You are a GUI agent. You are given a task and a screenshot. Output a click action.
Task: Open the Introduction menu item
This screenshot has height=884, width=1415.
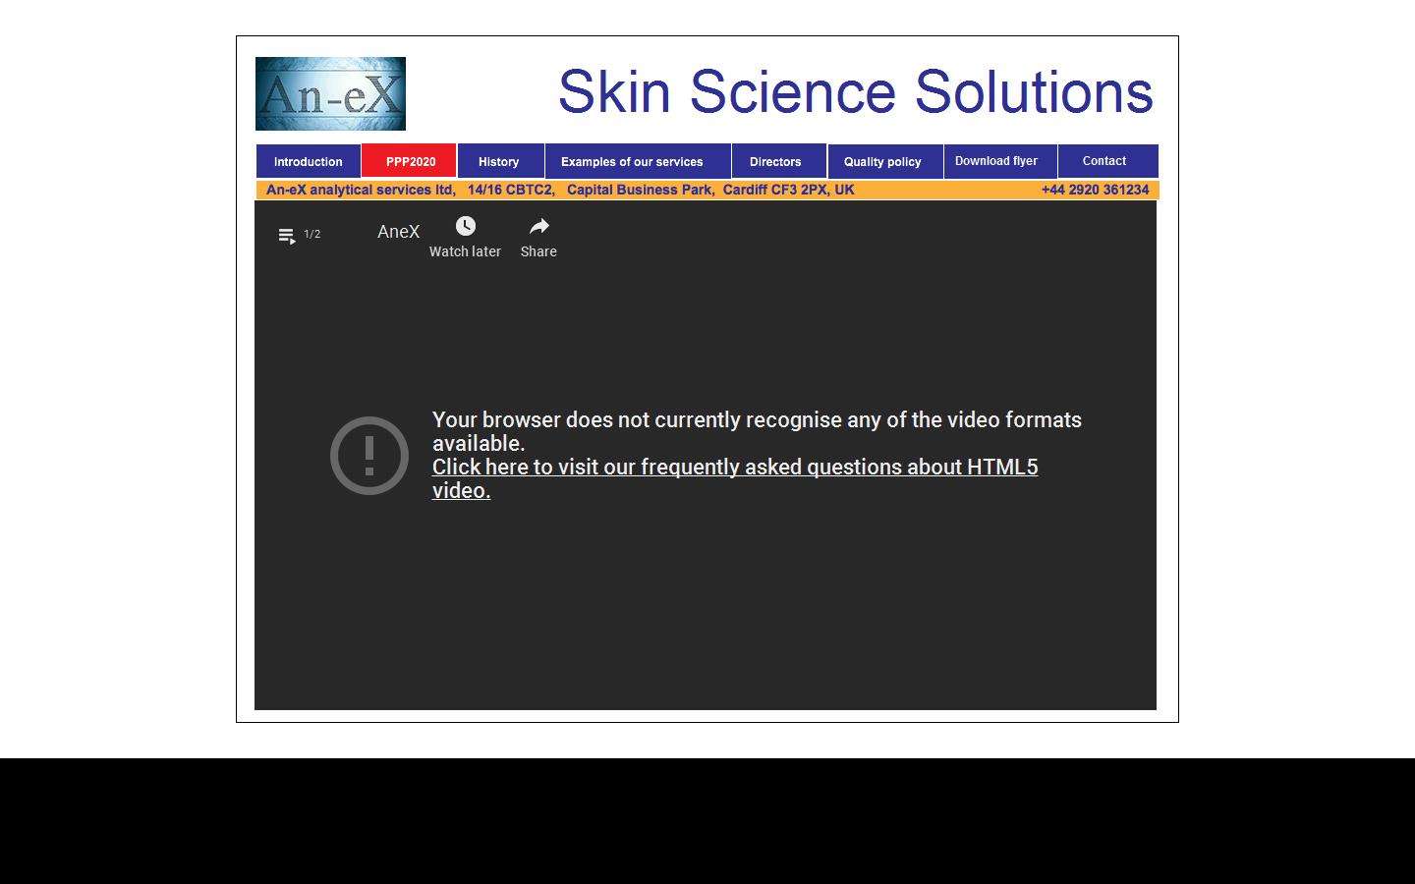tap(308, 162)
